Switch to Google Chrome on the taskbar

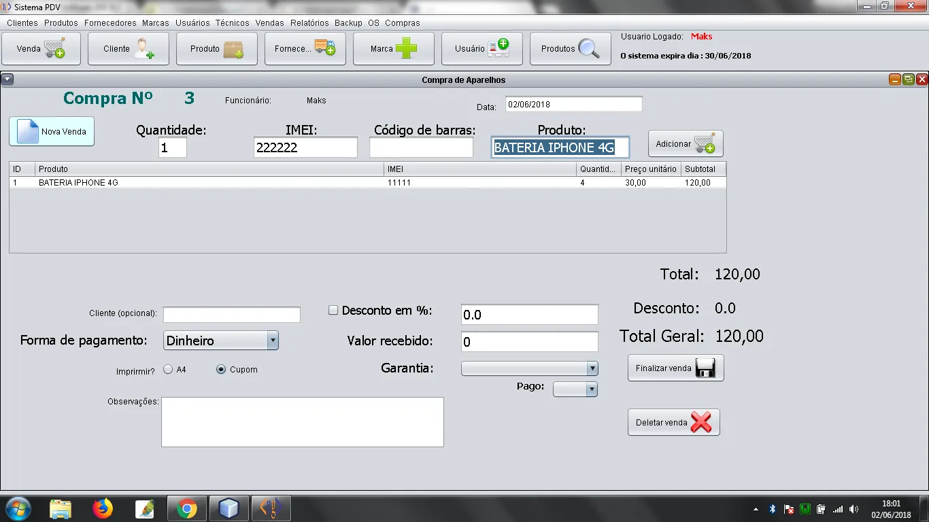coord(187,508)
